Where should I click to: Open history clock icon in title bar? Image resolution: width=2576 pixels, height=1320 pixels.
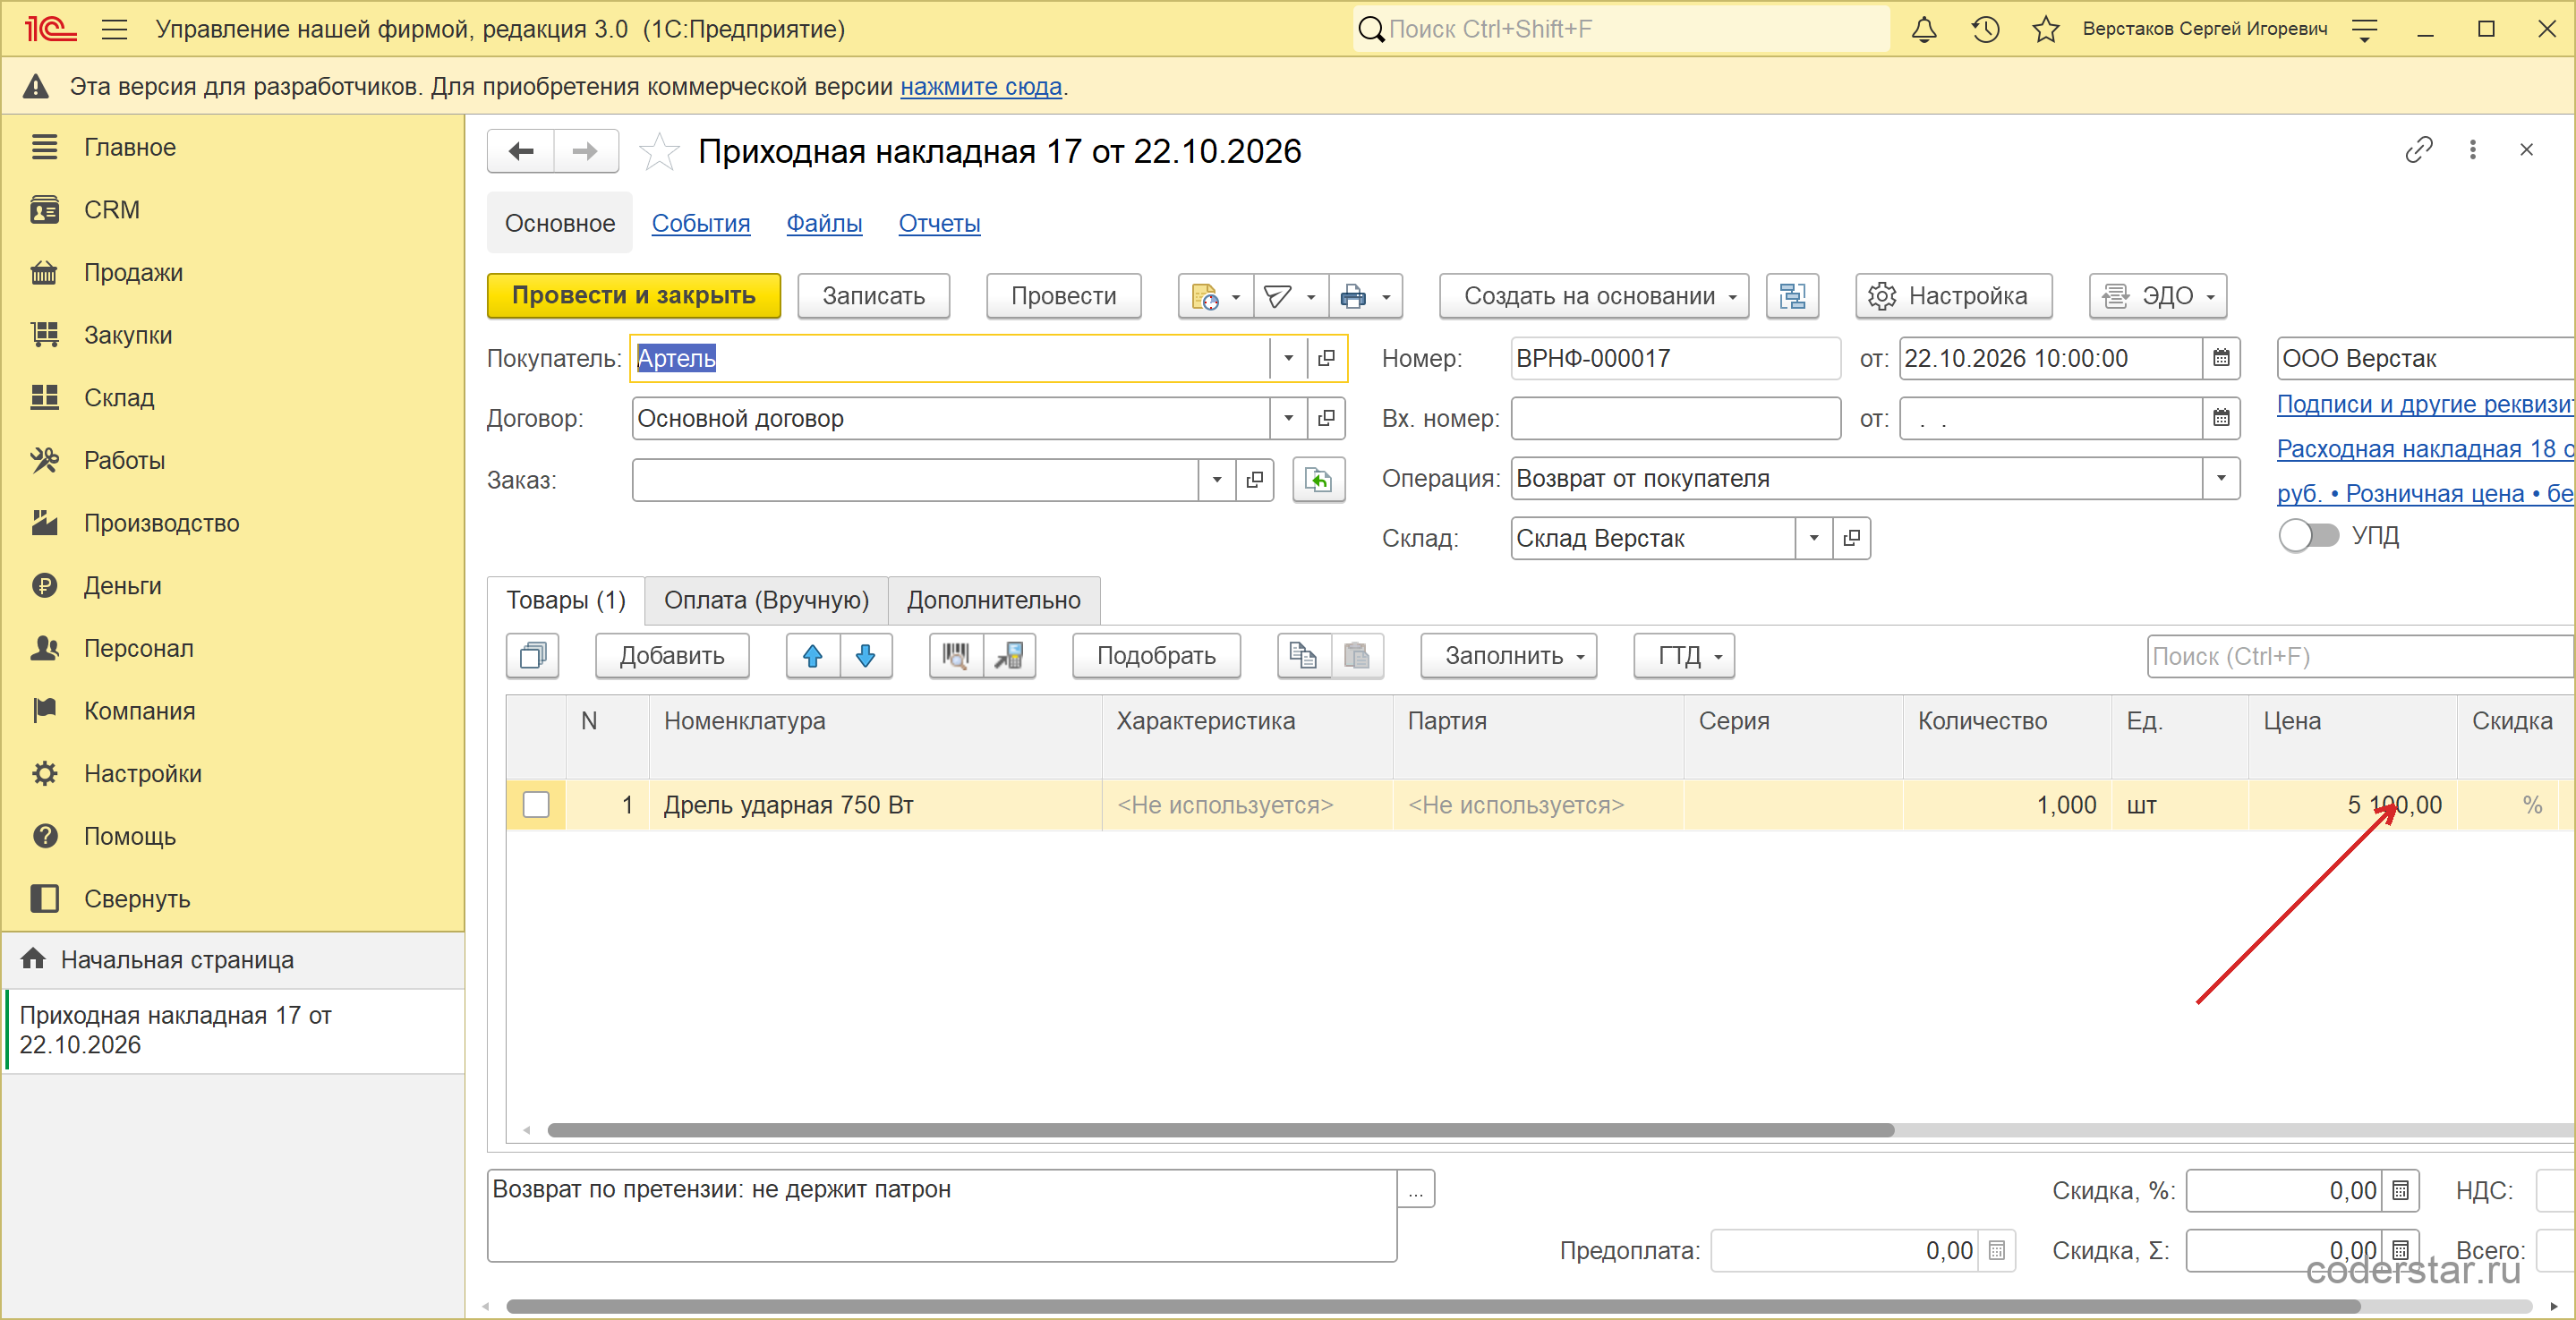click(1985, 29)
